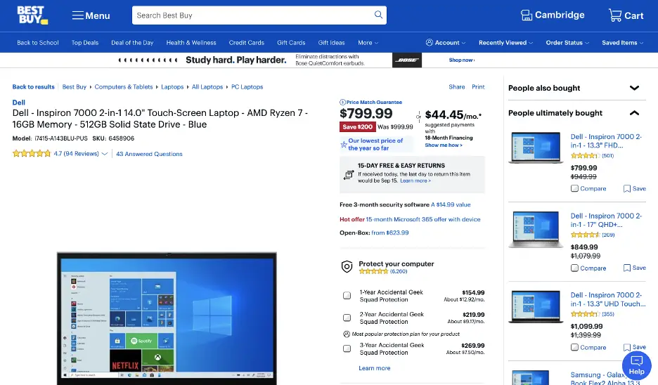Viewport: 658px width, 385px height.
Task: Open Deal of the Day
Action: coord(132,43)
